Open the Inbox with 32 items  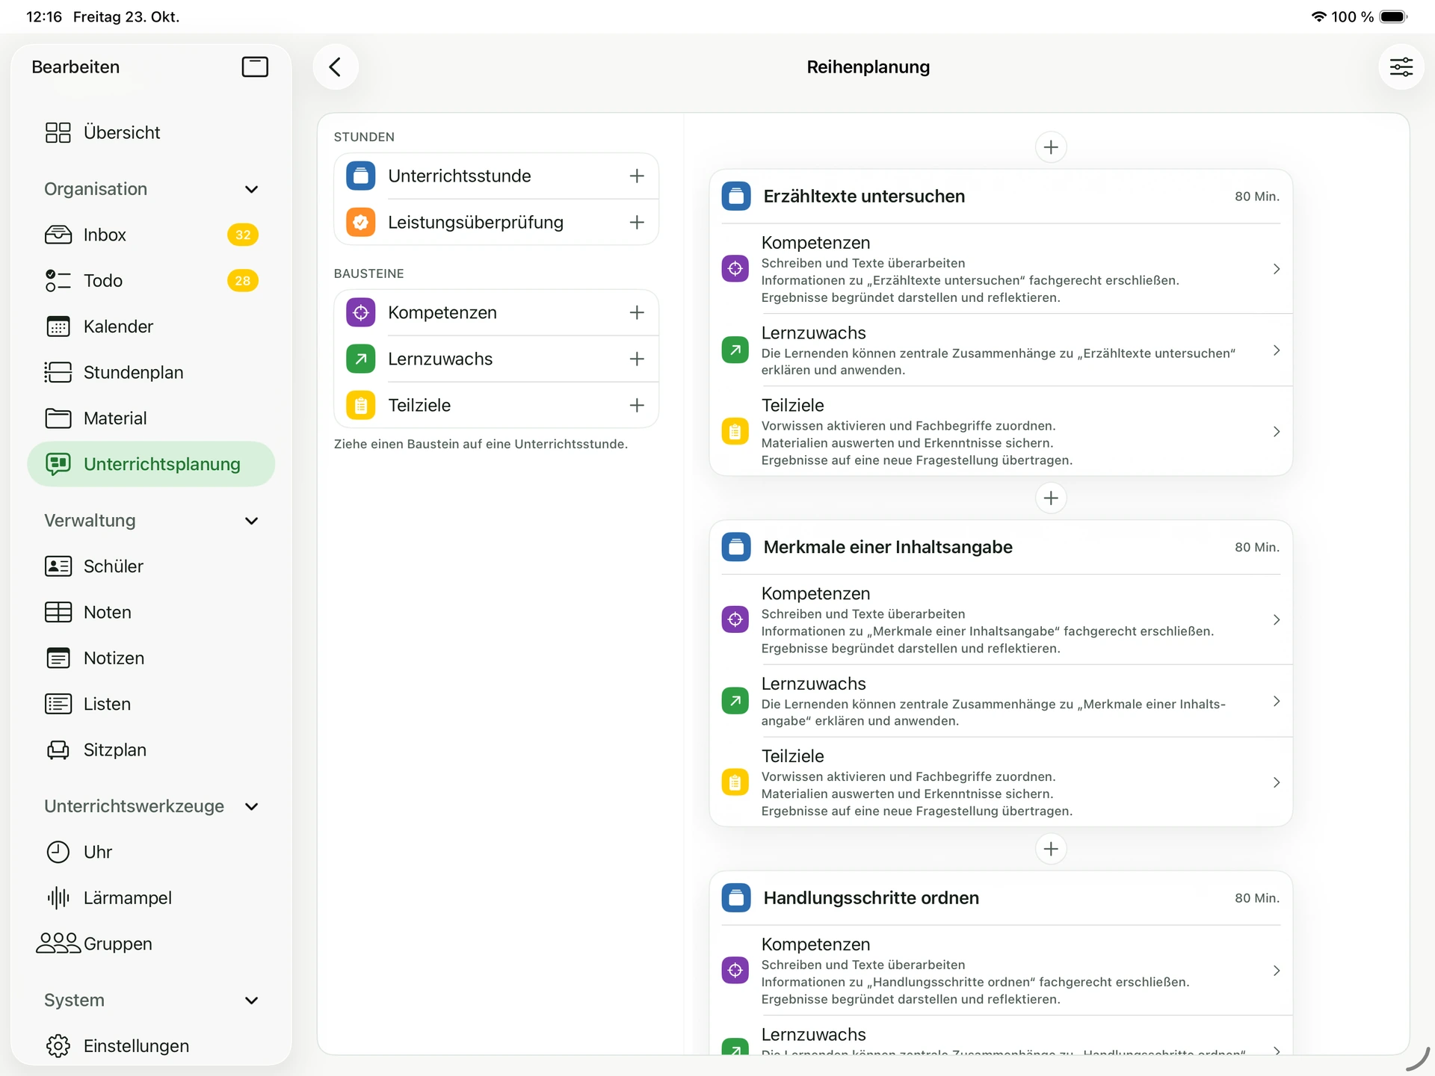point(151,235)
